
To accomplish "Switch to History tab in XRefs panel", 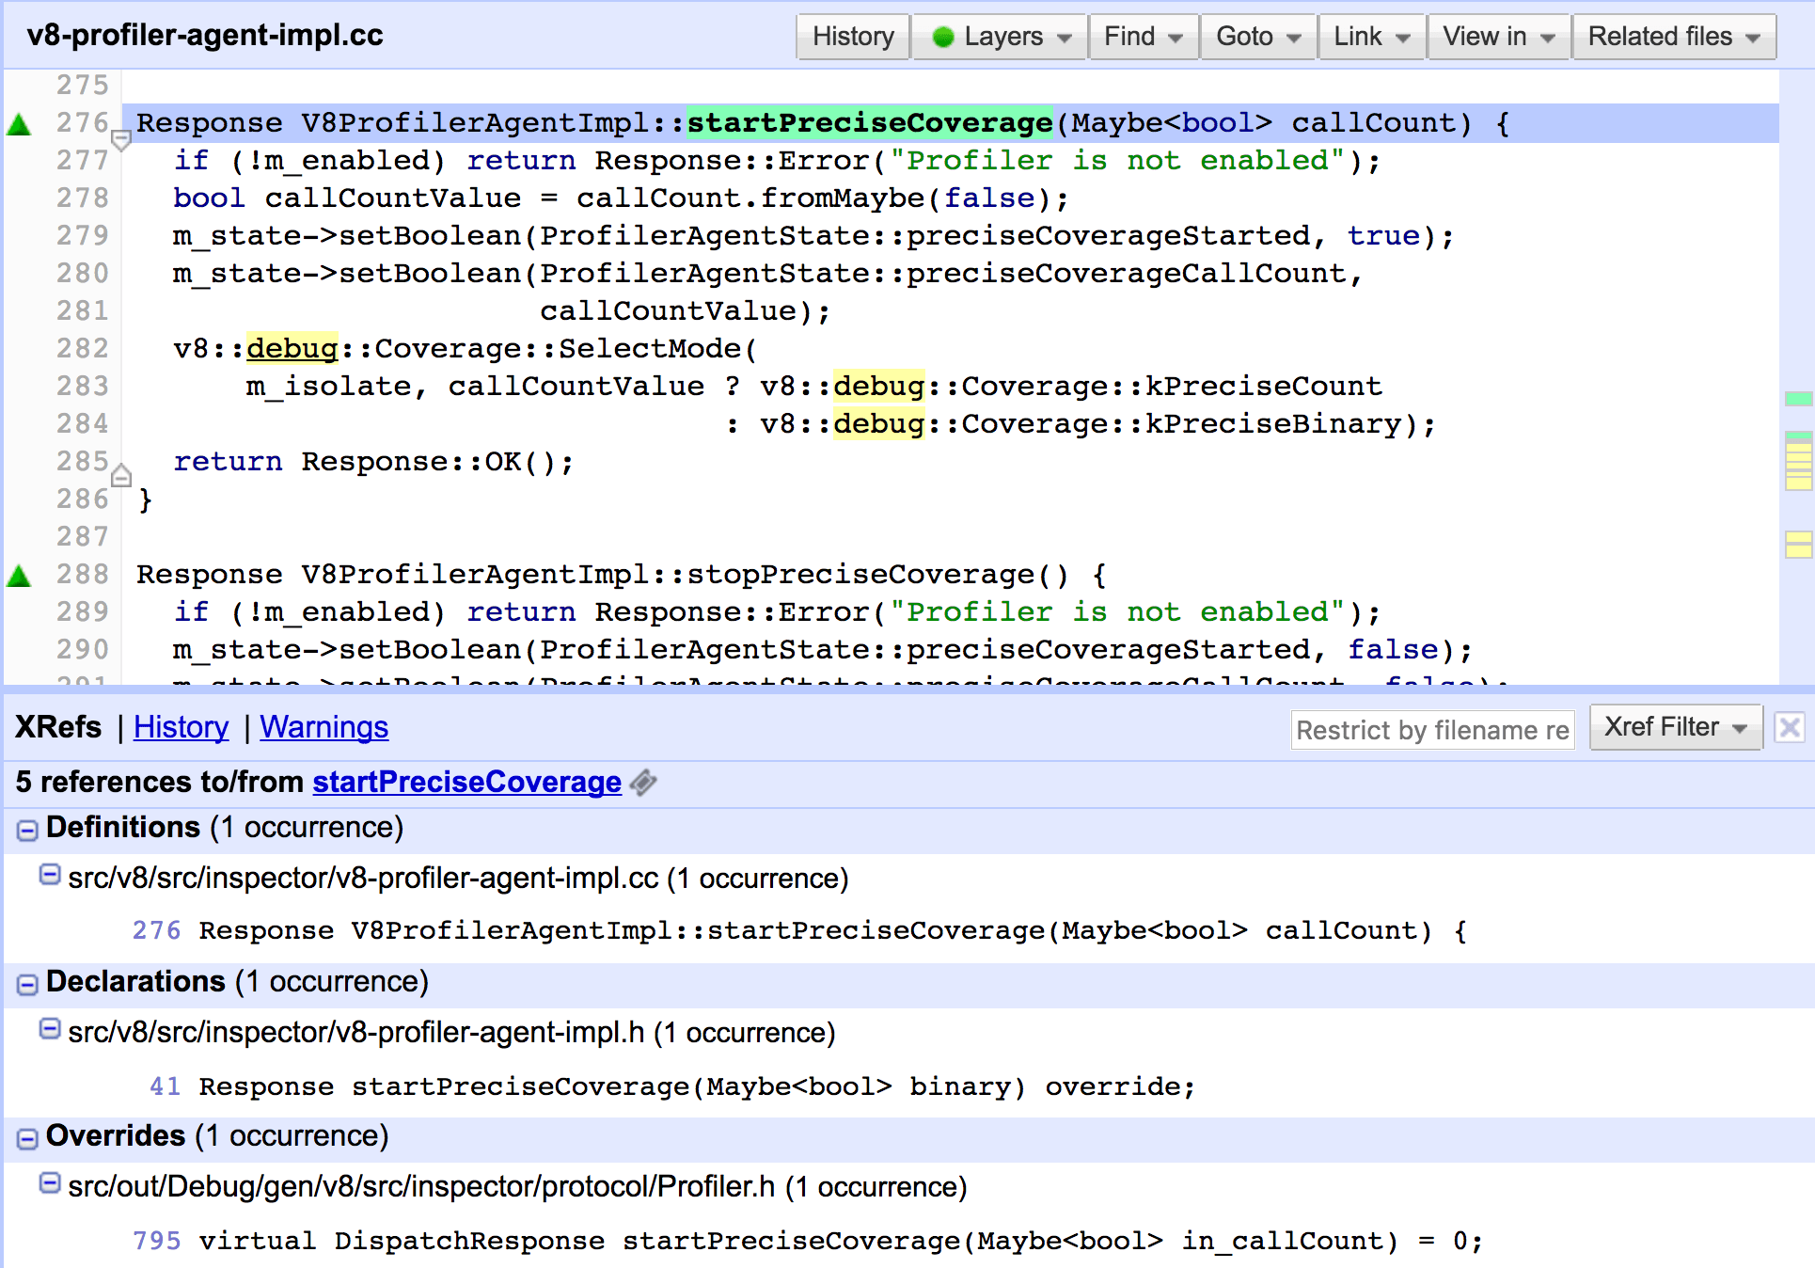I will pyautogui.click(x=181, y=727).
